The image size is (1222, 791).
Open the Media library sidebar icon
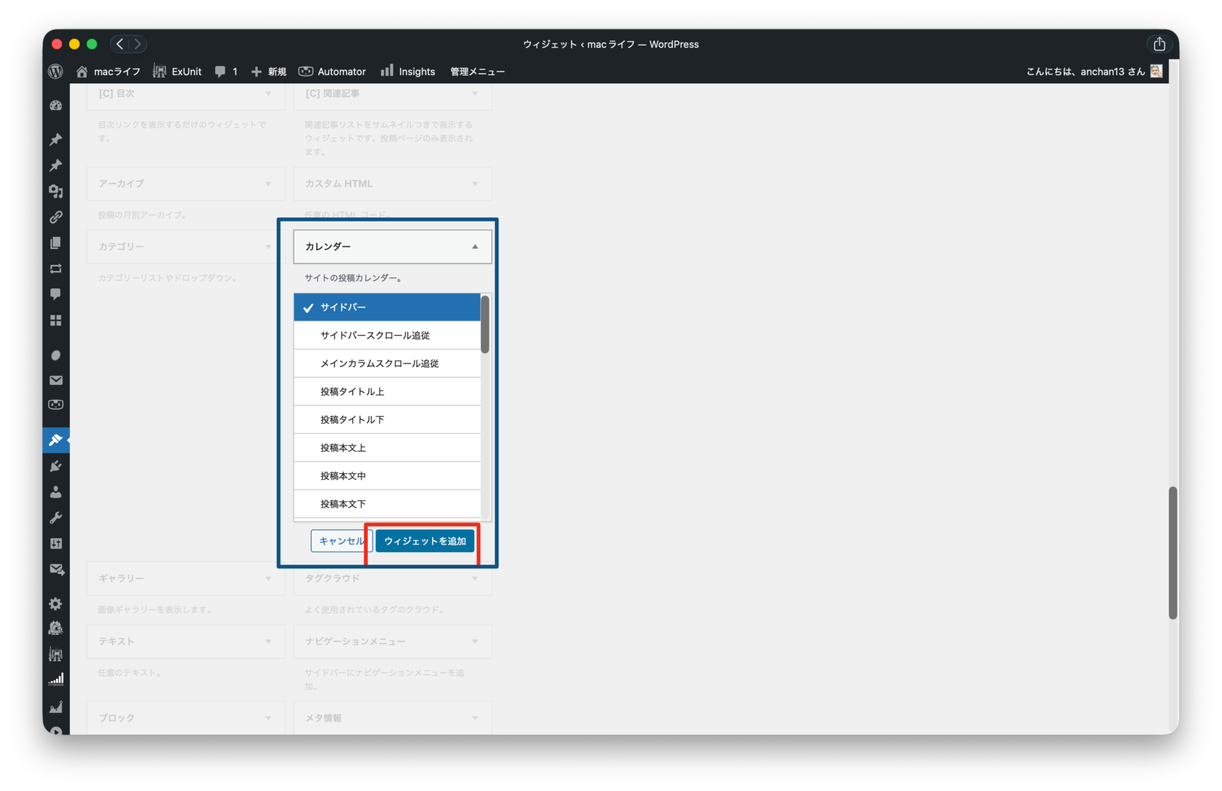56,191
